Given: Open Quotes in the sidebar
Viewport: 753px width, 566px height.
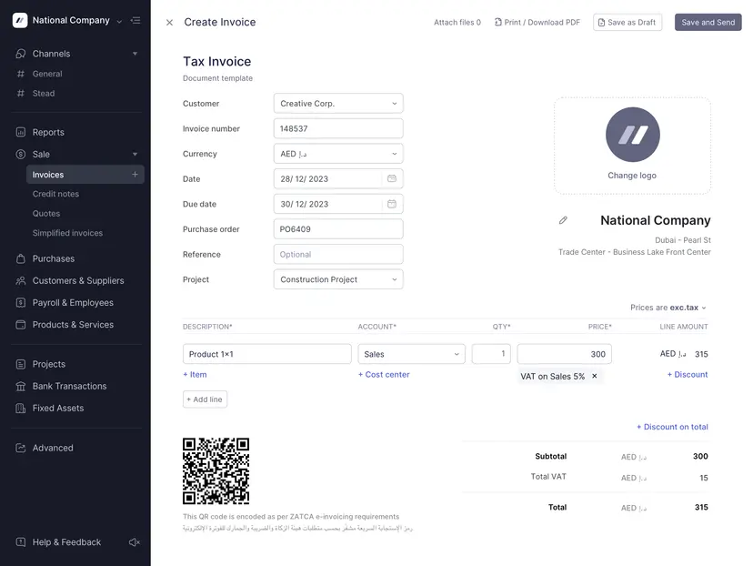Looking at the screenshot, I should click(46, 213).
